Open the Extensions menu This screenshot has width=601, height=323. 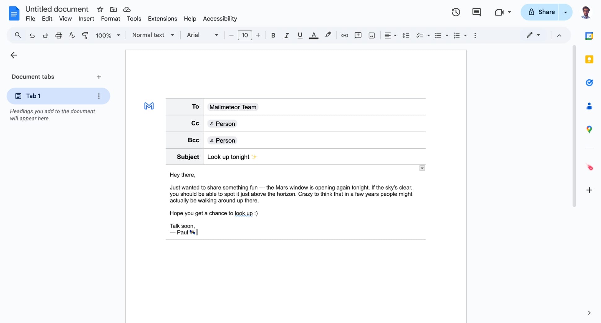tap(162, 19)
